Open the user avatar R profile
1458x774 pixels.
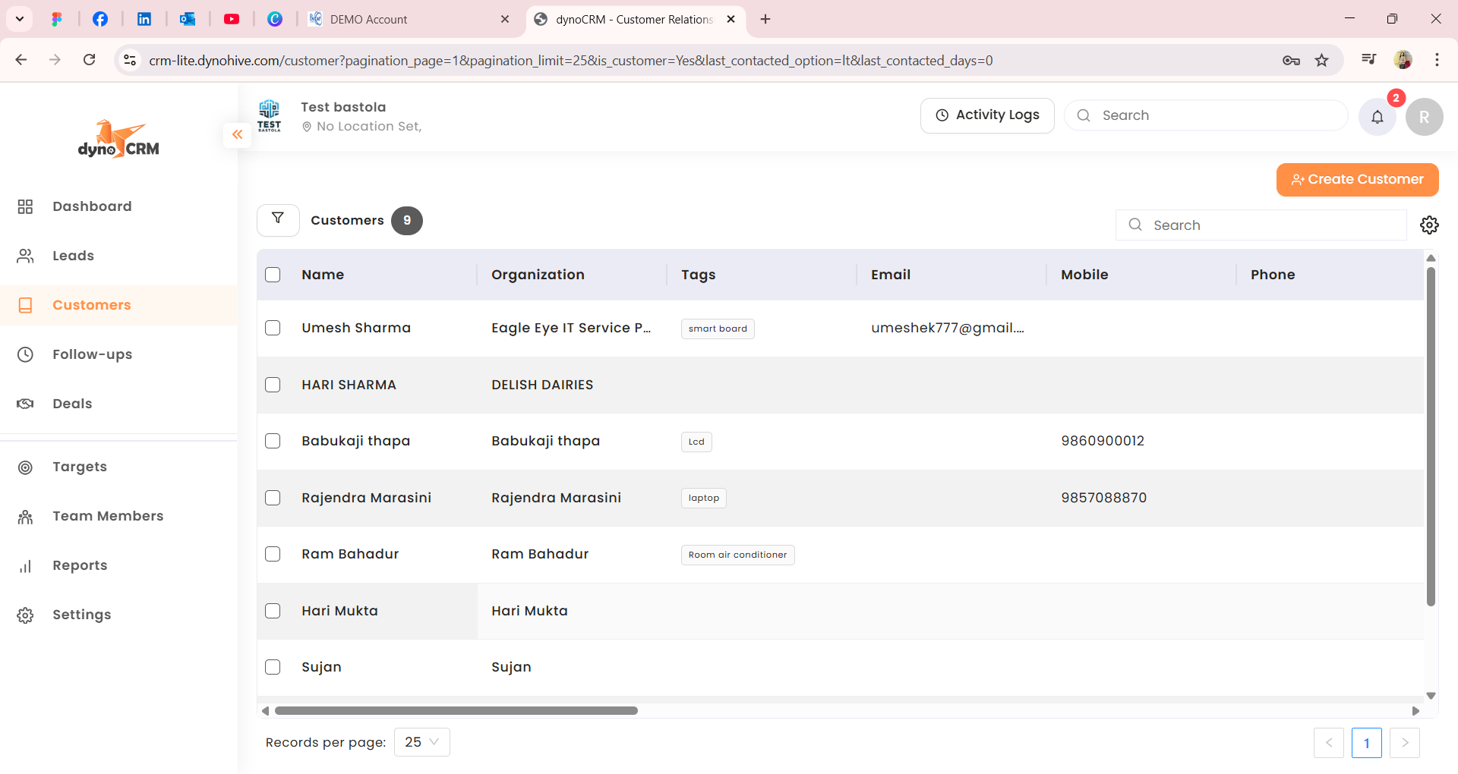point(1424,117)
